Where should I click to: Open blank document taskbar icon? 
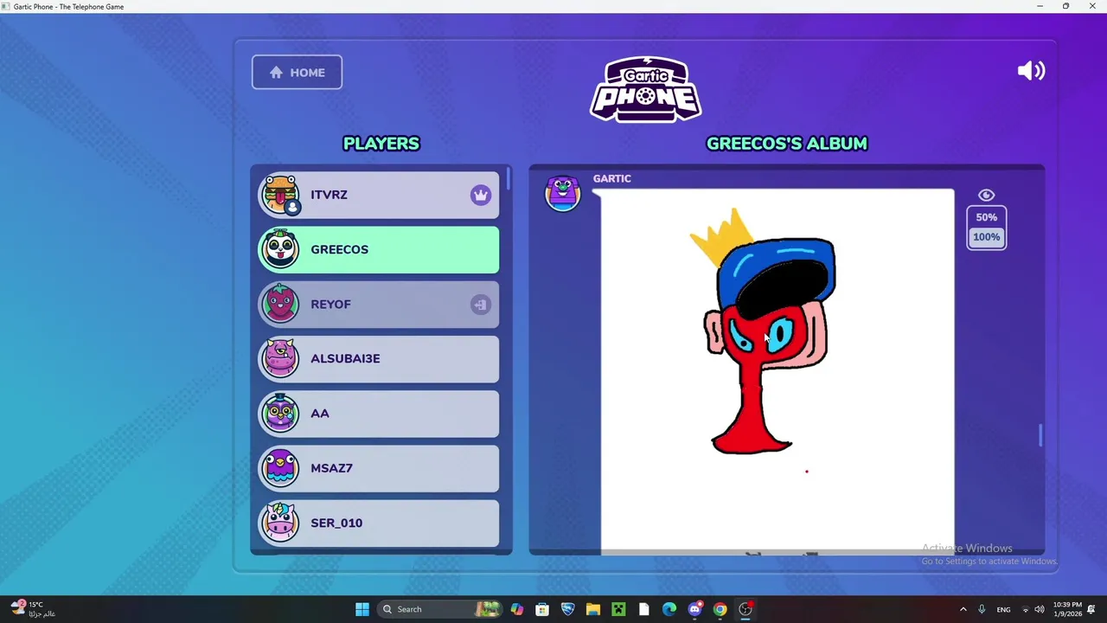click(x=643, y=609)
